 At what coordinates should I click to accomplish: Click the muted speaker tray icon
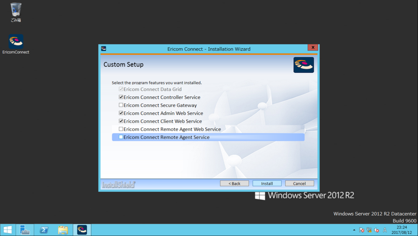tap(376, 230)
